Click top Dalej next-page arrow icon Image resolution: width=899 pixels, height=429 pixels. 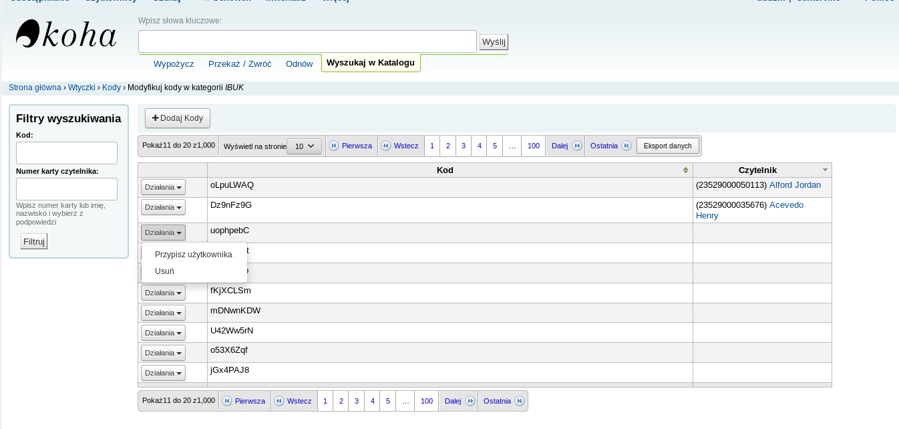(x=577, y=146)
